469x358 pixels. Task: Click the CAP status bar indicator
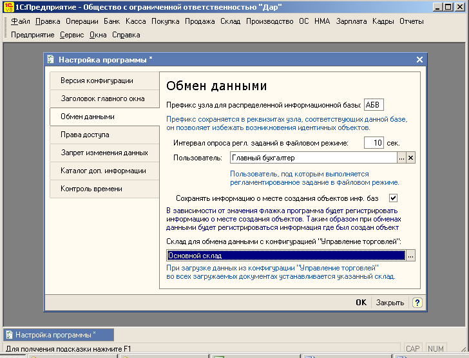[x=413, y=348]
